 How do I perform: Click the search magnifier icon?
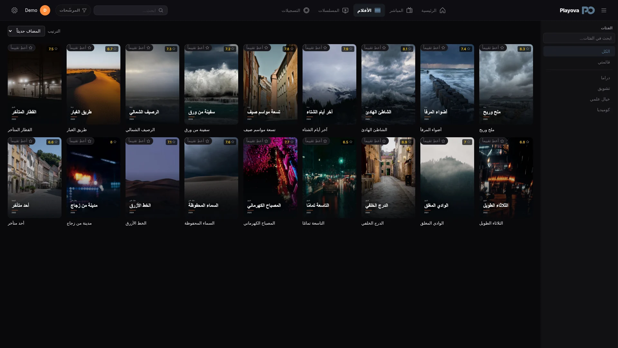(161, 10)
